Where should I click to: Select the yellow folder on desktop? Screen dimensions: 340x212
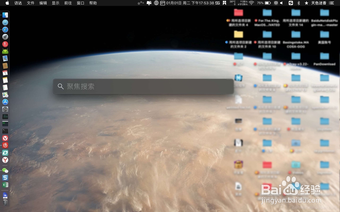click(238, 34)
